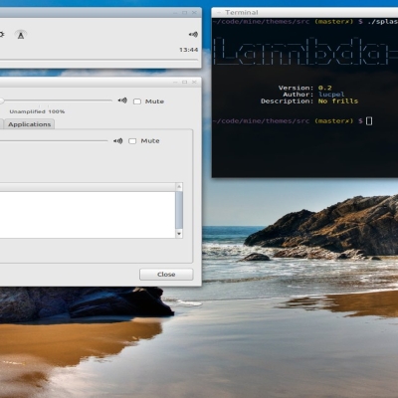Close the sound dialog with its title bar X
This screenshot has width=398, height=398.
tap(194, 82)
